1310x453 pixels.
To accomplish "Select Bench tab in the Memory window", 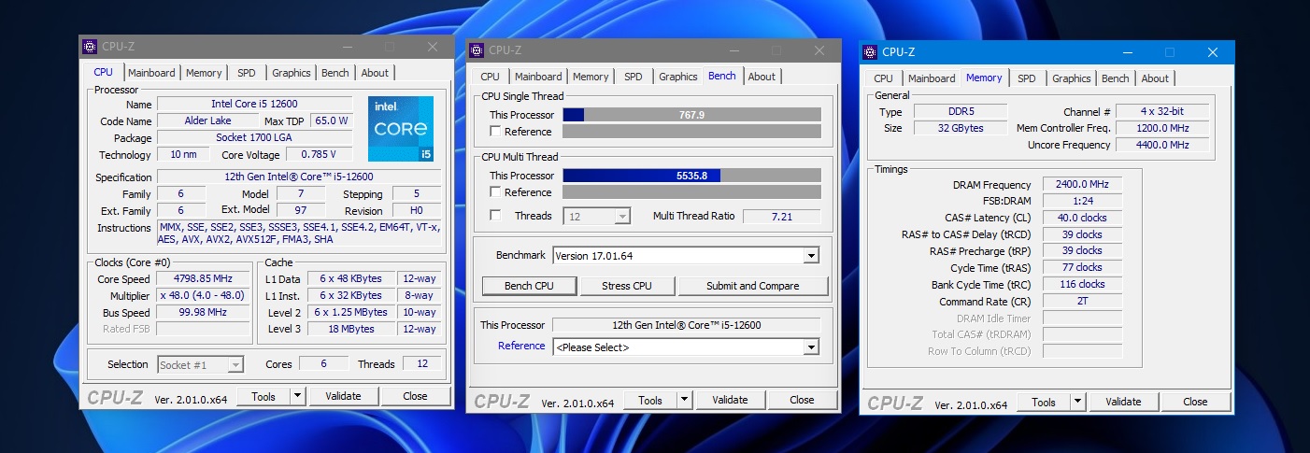I will pos(1115,78).
